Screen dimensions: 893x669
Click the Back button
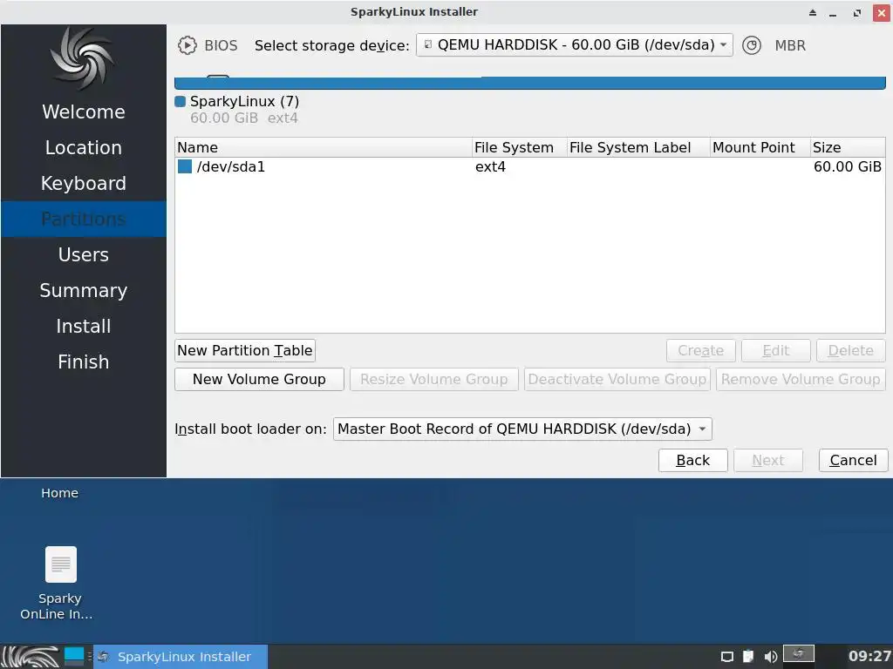[693, 460]
